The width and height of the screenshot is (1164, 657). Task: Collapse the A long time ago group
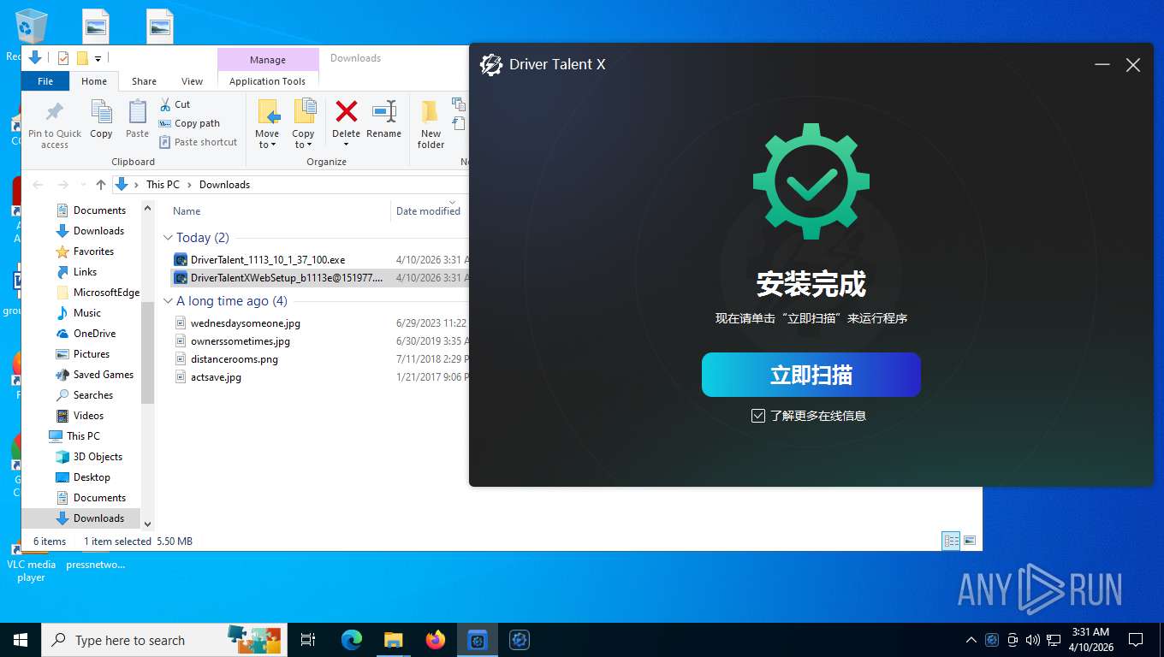169,301
